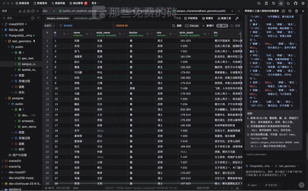Open the style_name column dropdown arrow

coord(124,34)
